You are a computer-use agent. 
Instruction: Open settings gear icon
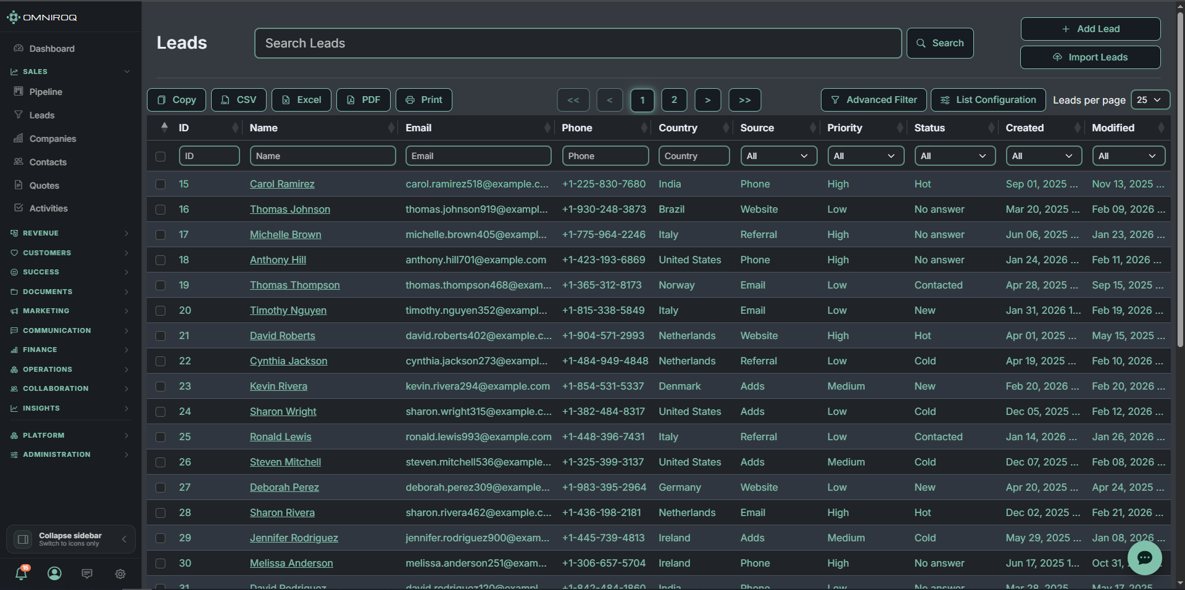click(x=120, y=574)
